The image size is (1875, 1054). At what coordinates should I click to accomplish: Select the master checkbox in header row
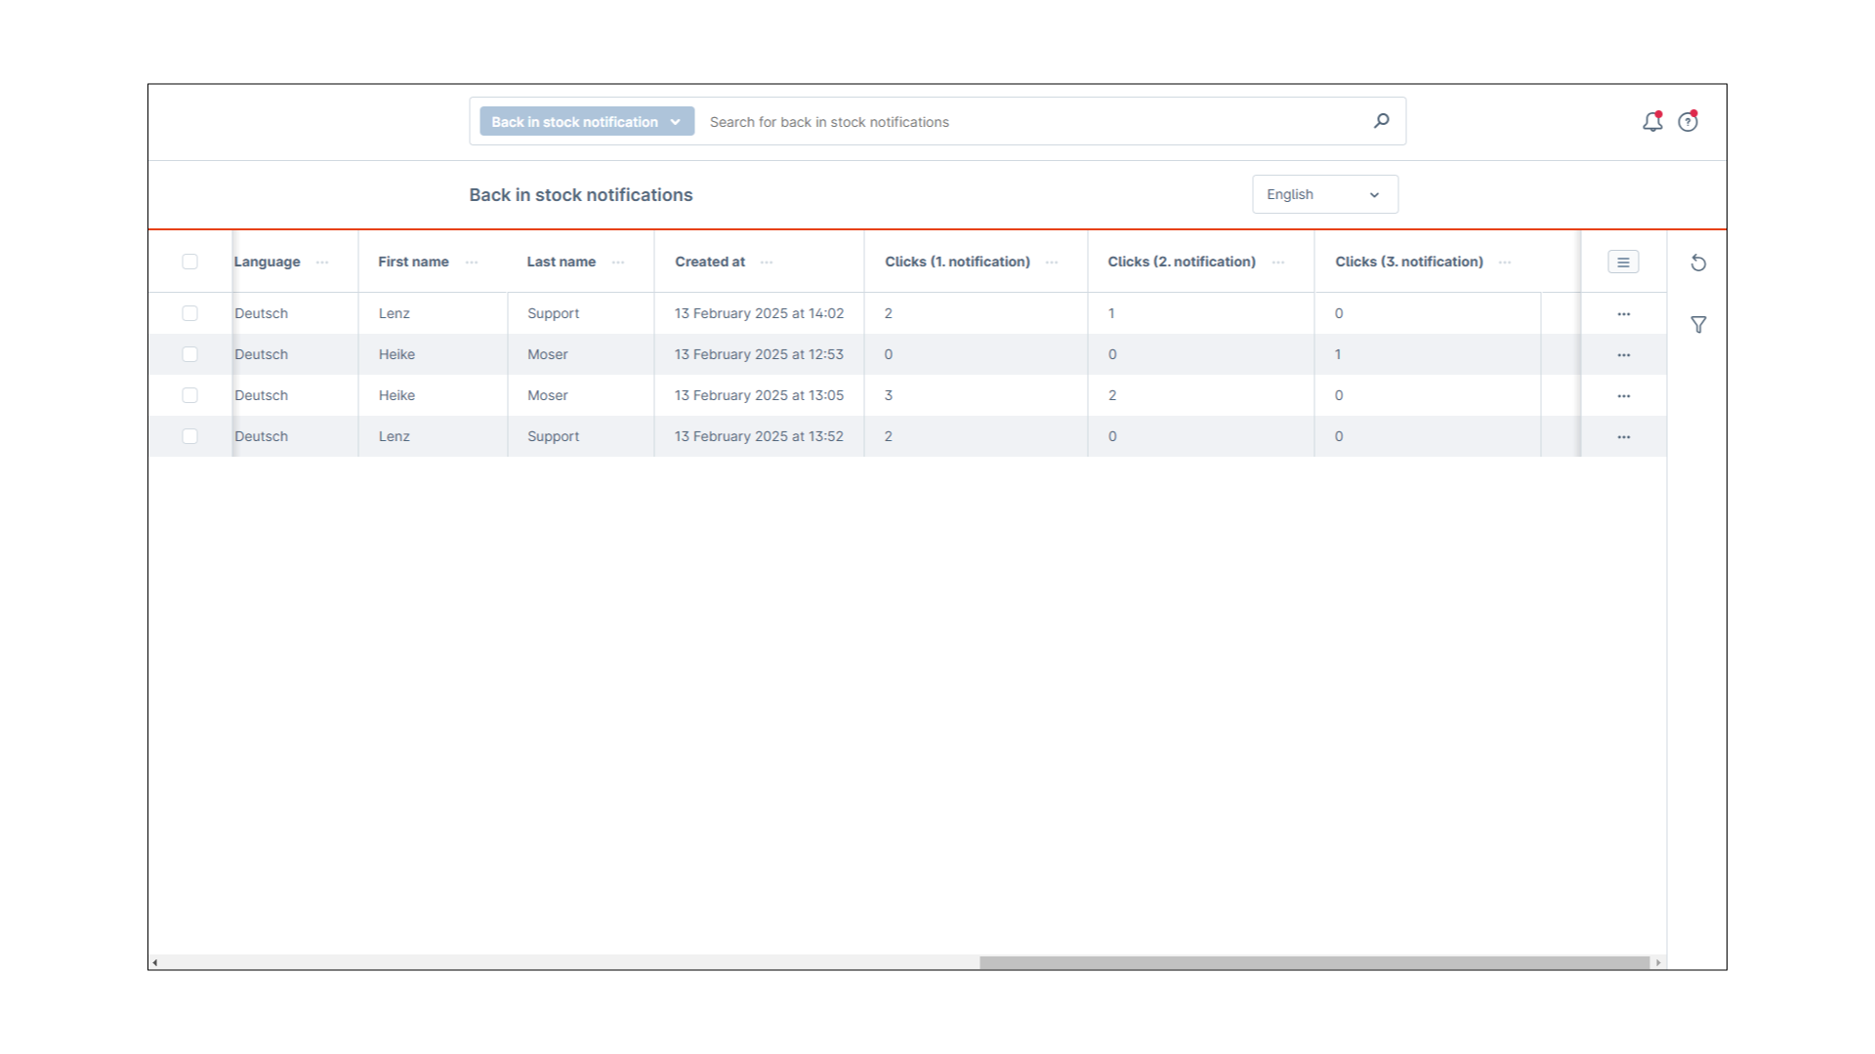click(x=190, y=262)
